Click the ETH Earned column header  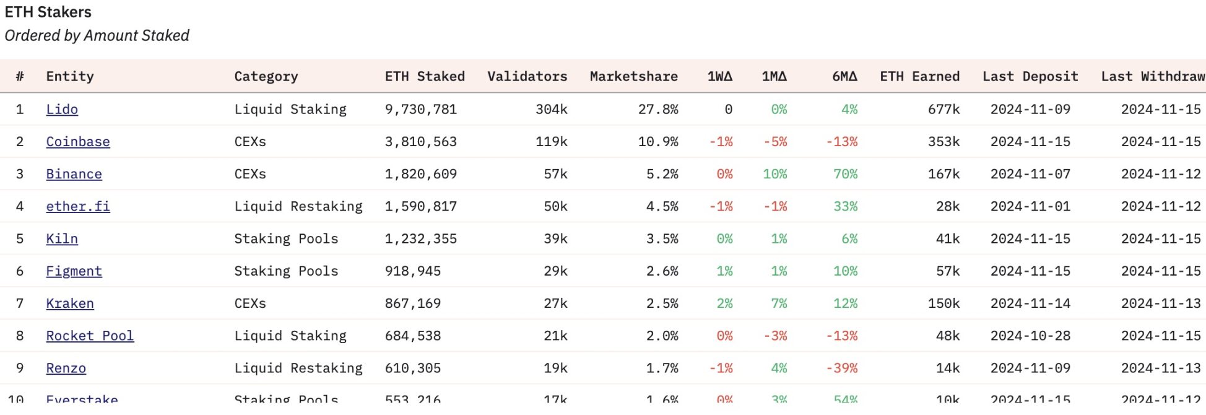[919, 77]
